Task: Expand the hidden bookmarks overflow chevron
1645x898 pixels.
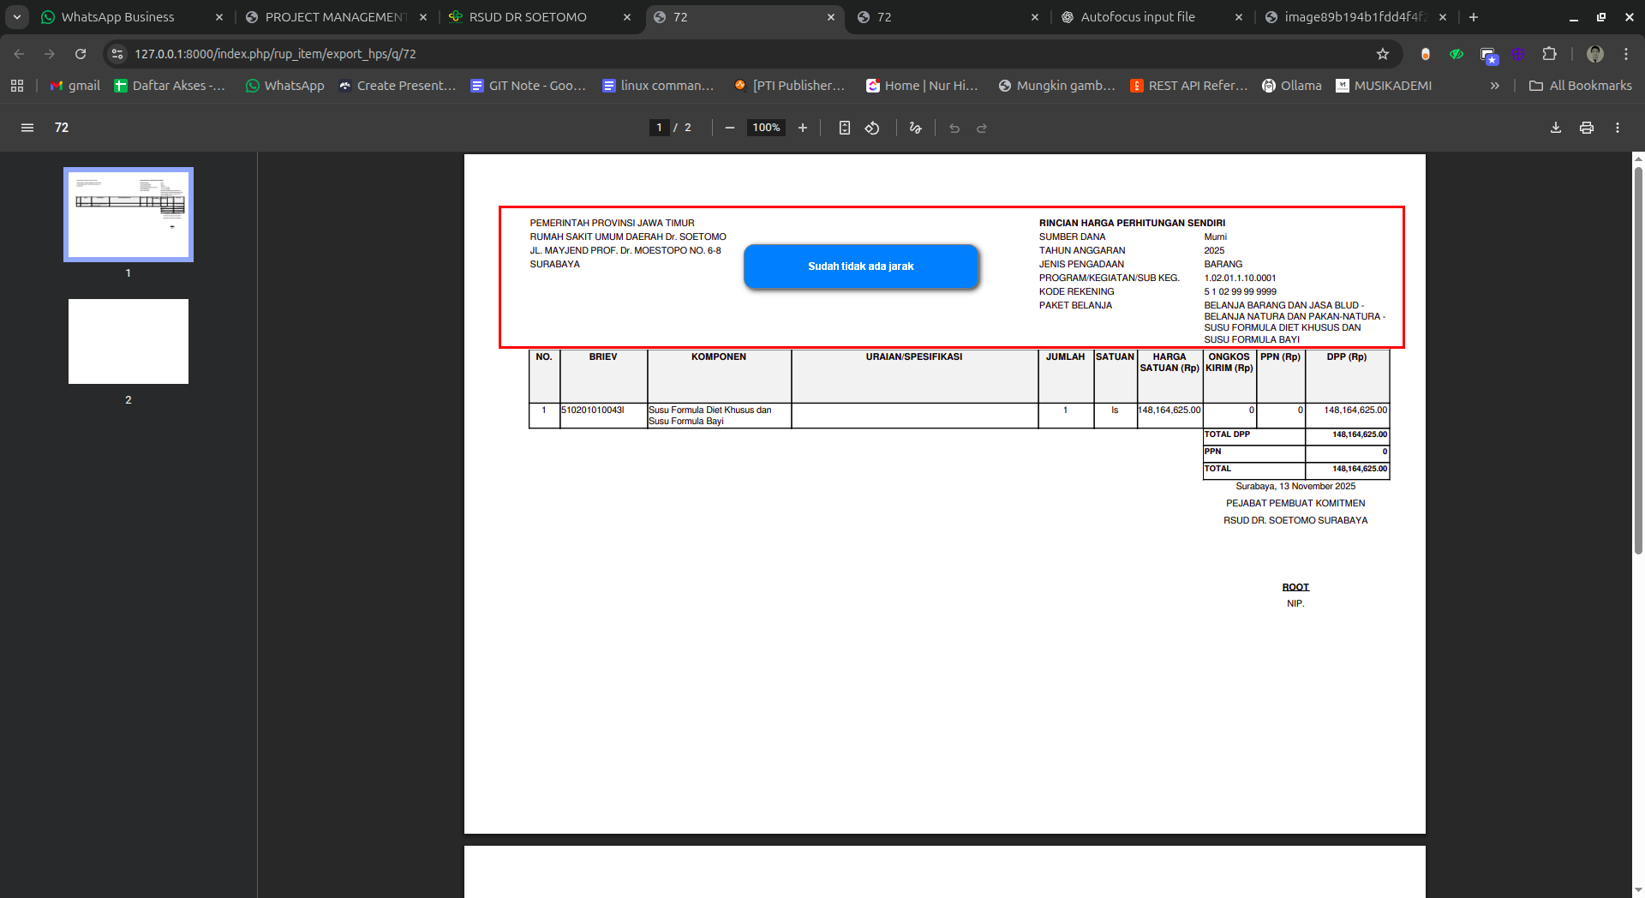Action: pyautogui.click(x=1495, y=86)
